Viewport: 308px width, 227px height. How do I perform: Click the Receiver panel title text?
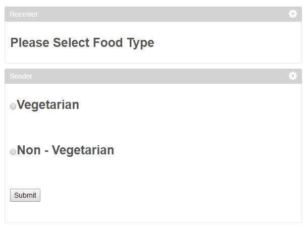coord(24,14)
